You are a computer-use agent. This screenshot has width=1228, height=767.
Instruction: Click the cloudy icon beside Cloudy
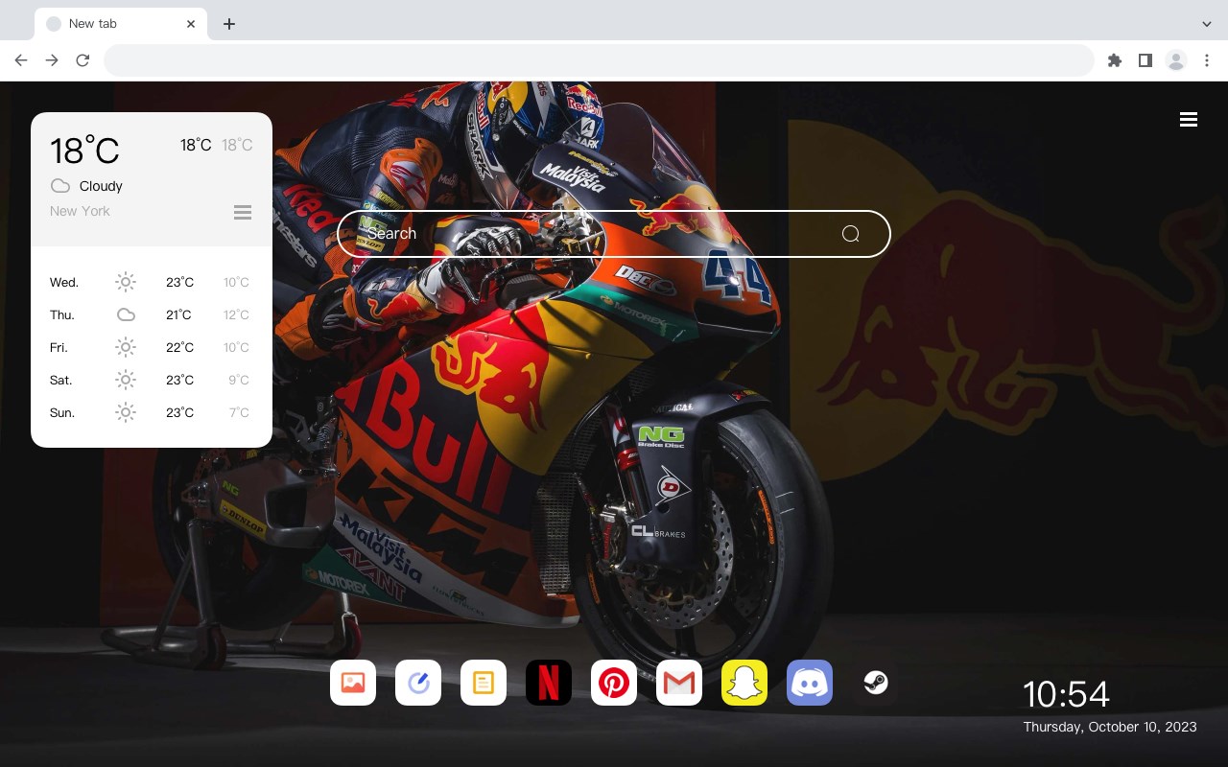(x=59, y=186)
